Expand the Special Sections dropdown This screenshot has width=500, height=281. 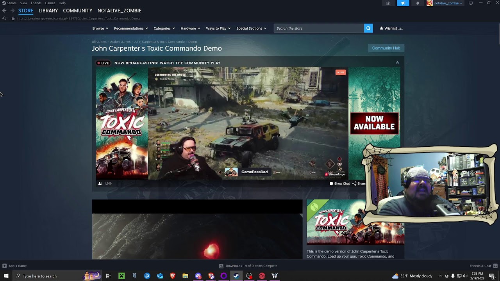tap(251, 28)
